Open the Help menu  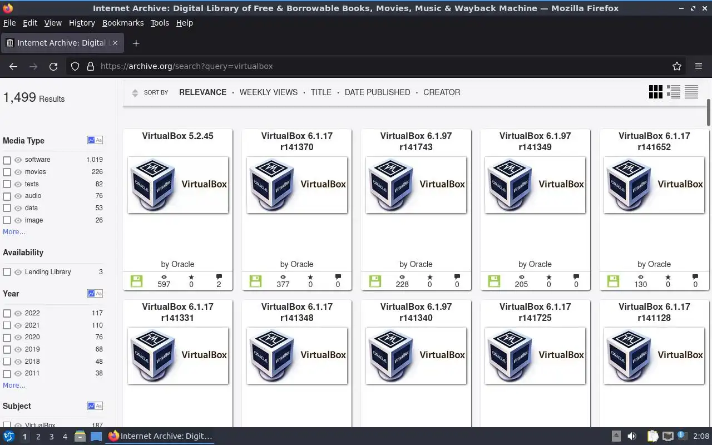184,23
